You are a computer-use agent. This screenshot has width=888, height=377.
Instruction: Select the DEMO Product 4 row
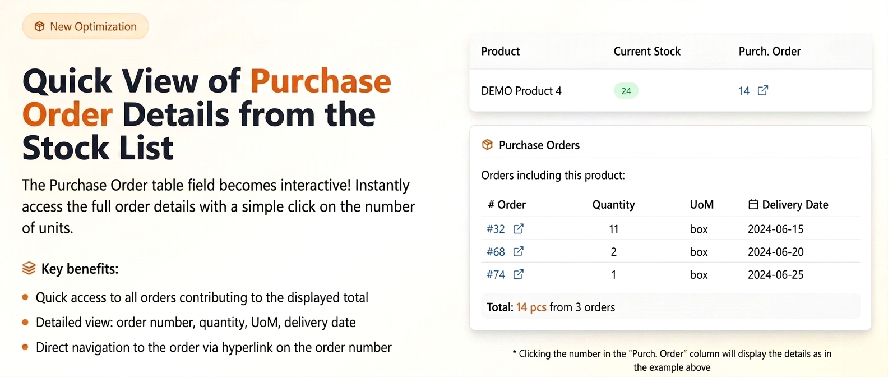coord(670,90)
